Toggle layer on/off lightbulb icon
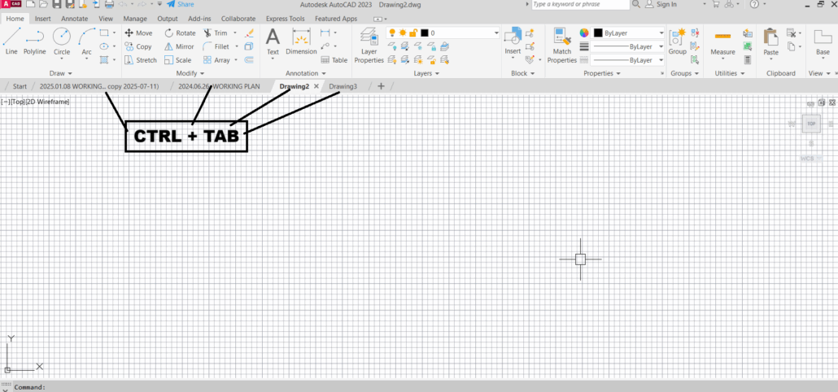838x392 pixels. coord(391,33)
